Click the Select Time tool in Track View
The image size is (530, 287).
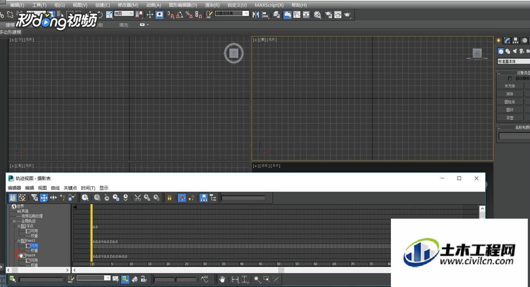[85, 198]
